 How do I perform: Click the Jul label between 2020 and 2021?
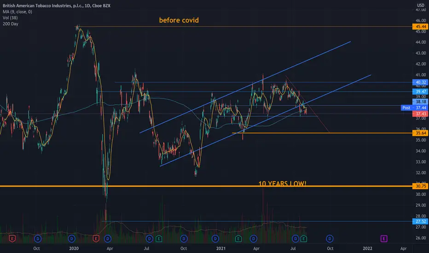[x=146, y=248]
